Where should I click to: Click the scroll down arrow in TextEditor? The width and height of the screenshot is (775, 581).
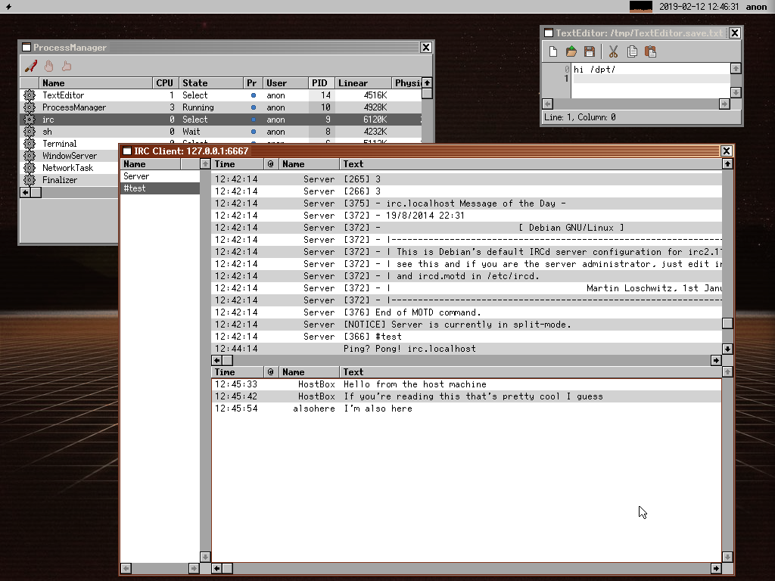tap(736, 92)
